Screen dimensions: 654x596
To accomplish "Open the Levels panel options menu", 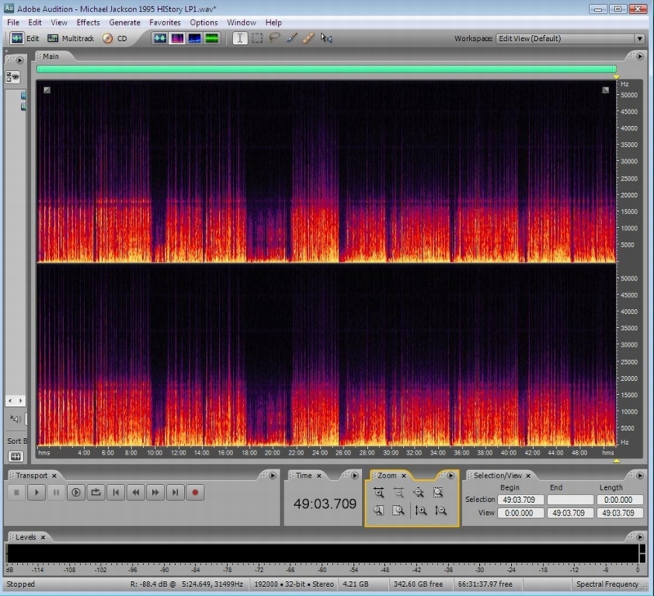I will click(640, 537).
